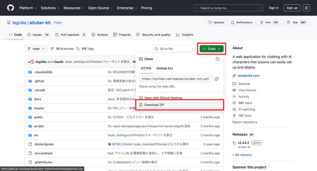Image resolution: width=317 pixels, height=171 pixels.
Task: Open the Readme link in About
Action: 244,84
